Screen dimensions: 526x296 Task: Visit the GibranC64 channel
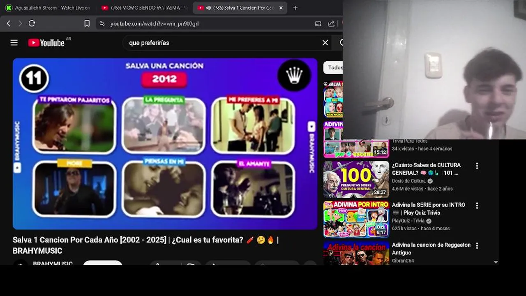click(403, 261)
